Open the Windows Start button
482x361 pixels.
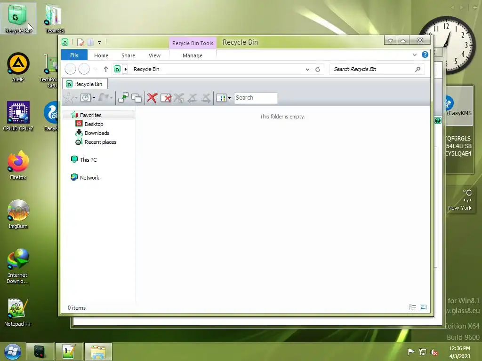(x=12, y=352)
